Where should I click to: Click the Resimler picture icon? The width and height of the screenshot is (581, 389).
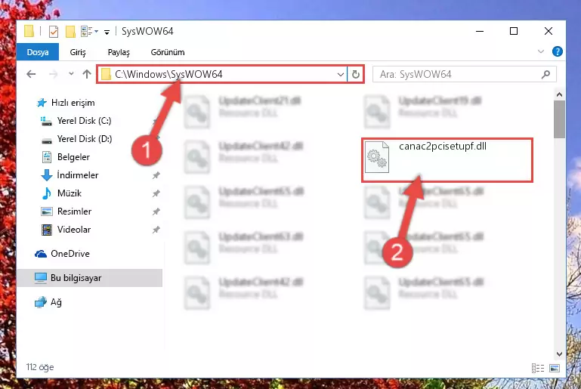(x=47, y=211)
